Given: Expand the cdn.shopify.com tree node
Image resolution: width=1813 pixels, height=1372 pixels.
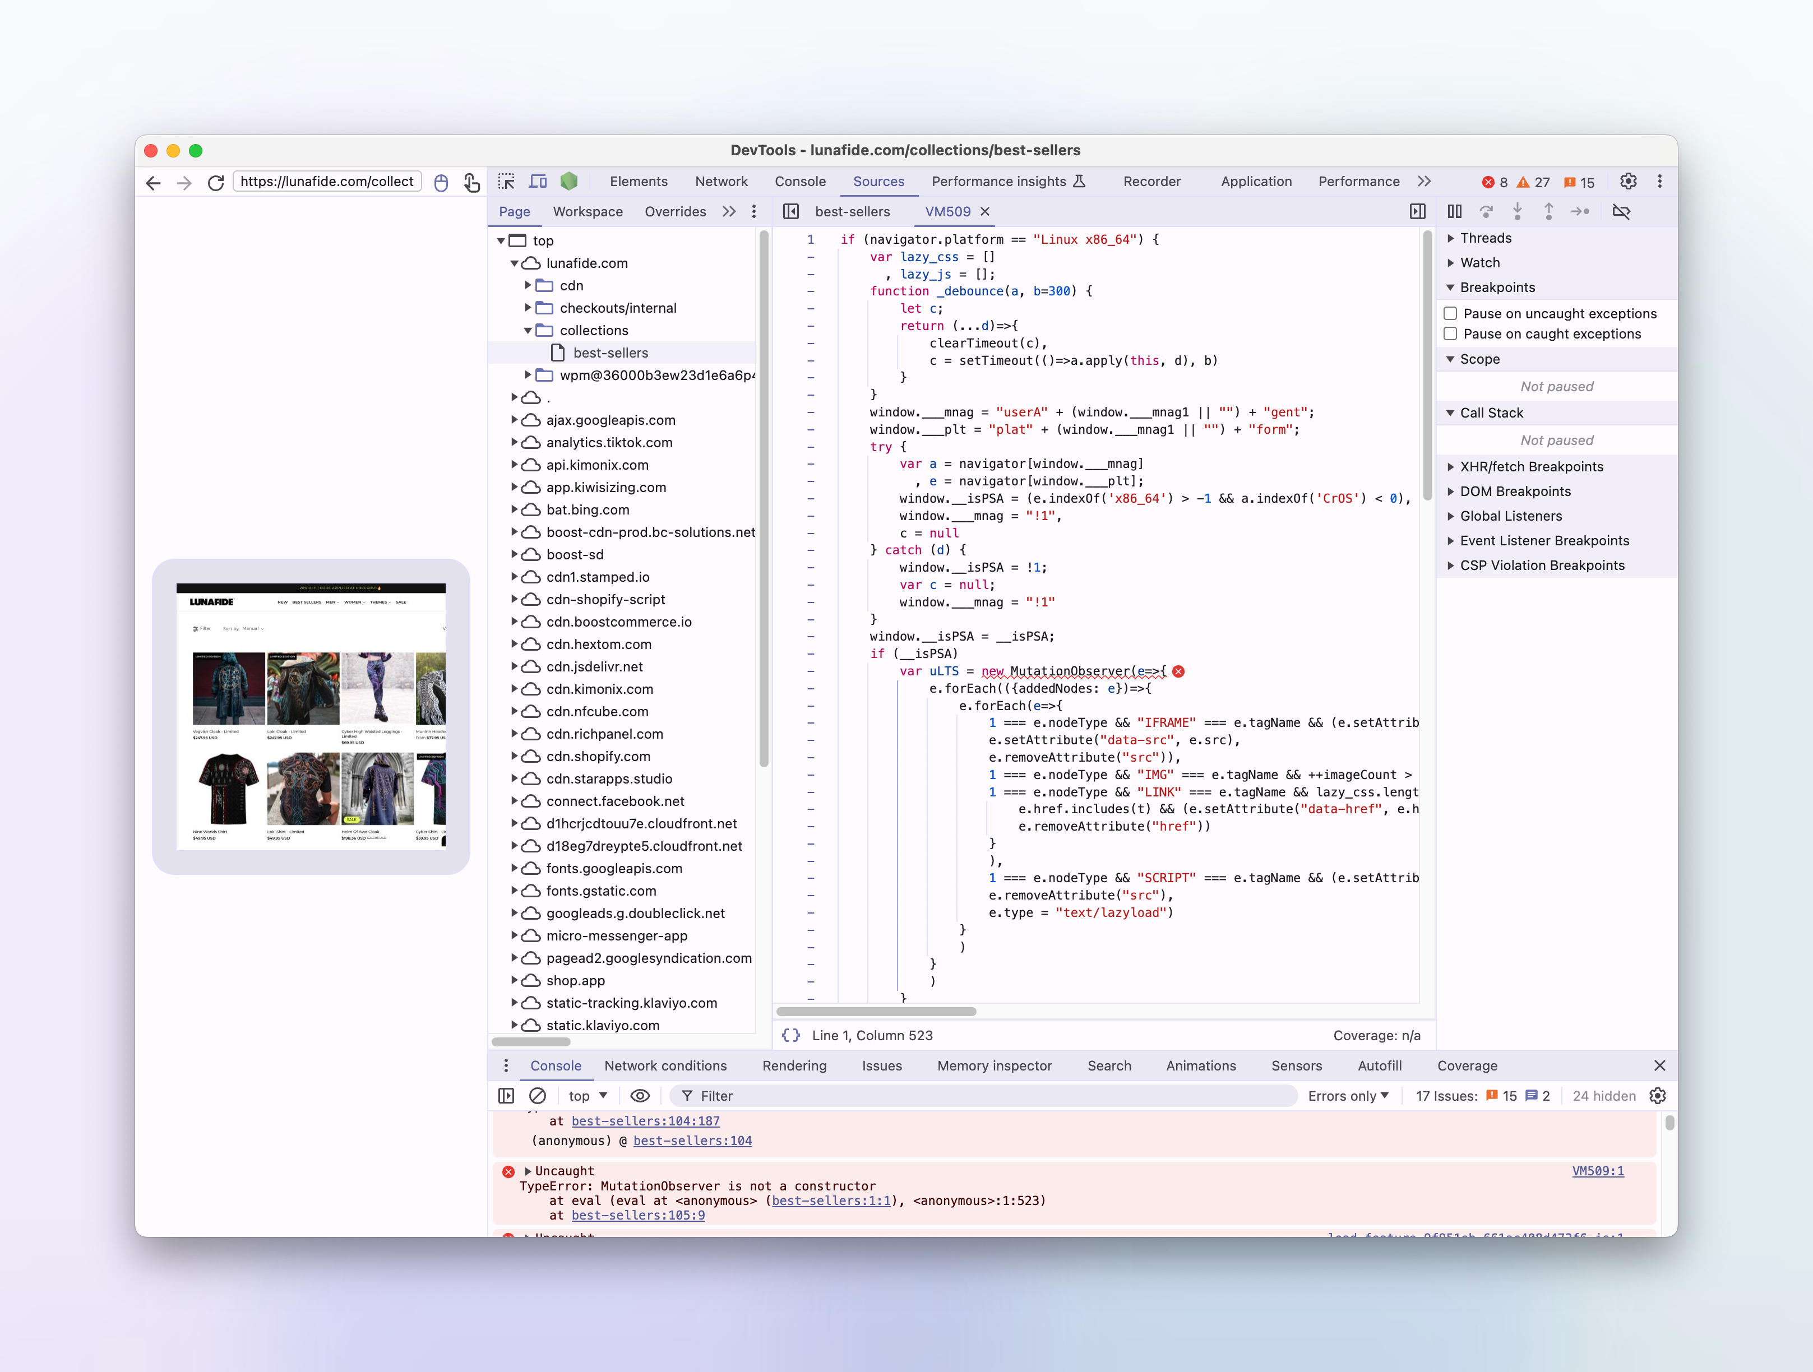Looking at the screenshot, I should pos(515,755).
